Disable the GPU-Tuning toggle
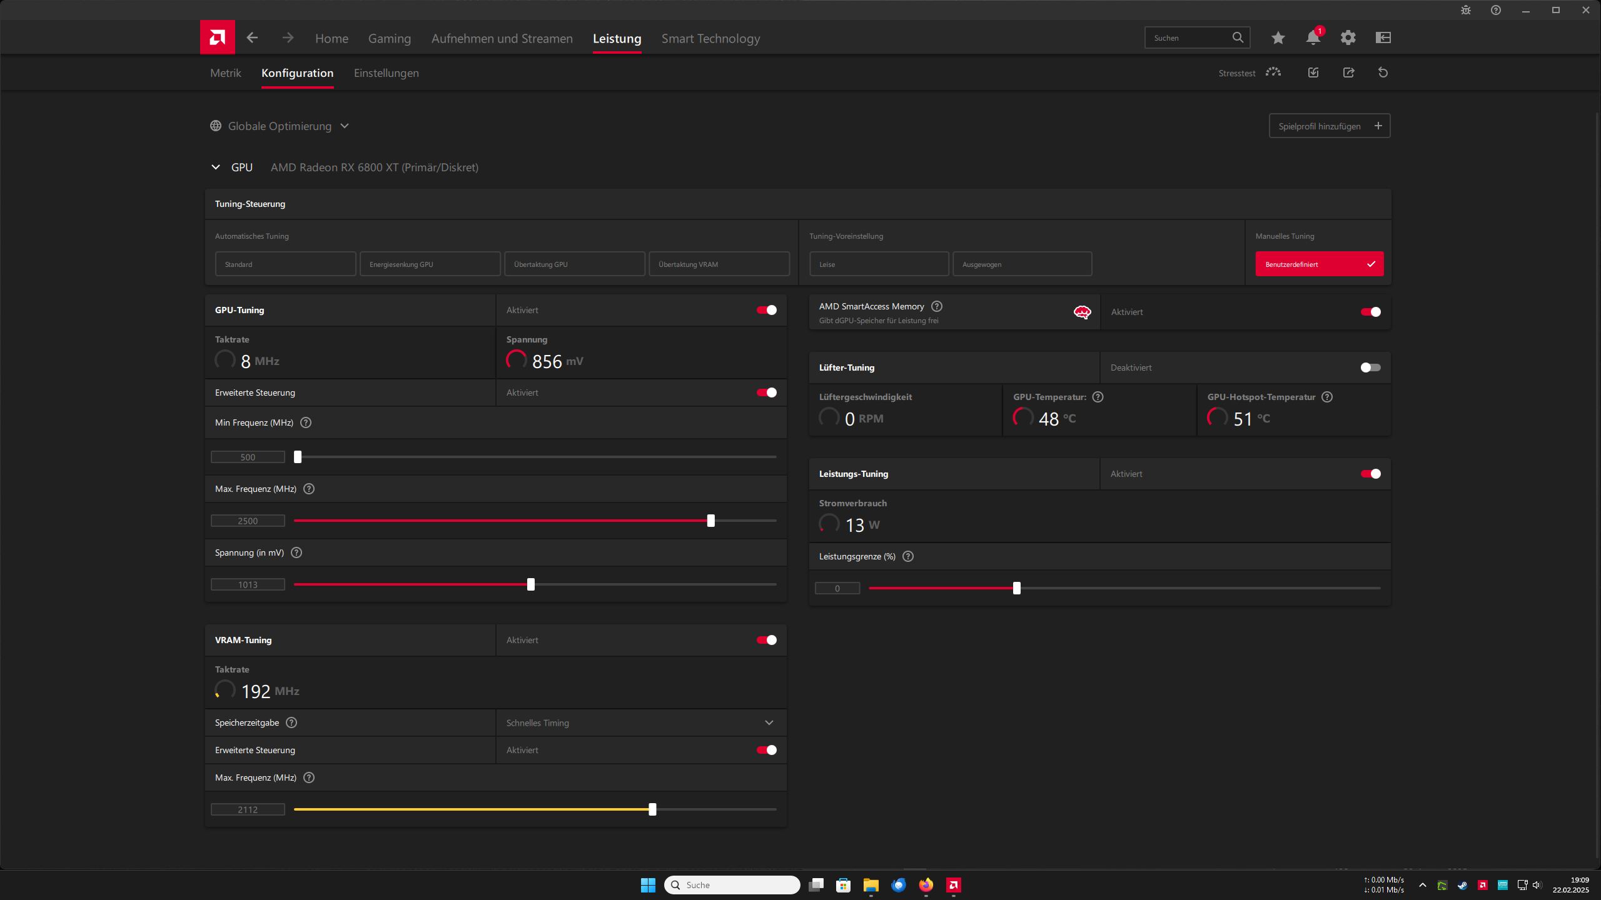Screen dimensions: 1601x900 click(766, 310)
